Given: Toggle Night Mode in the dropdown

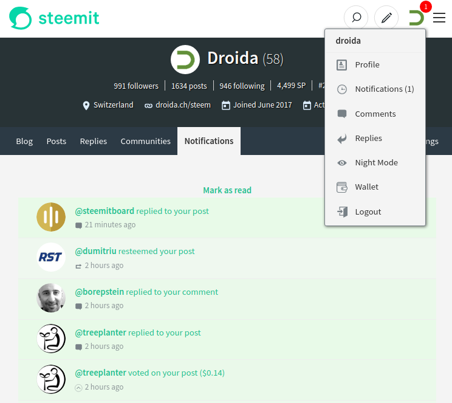Looking at the screenshot, I should coord(376,163).
